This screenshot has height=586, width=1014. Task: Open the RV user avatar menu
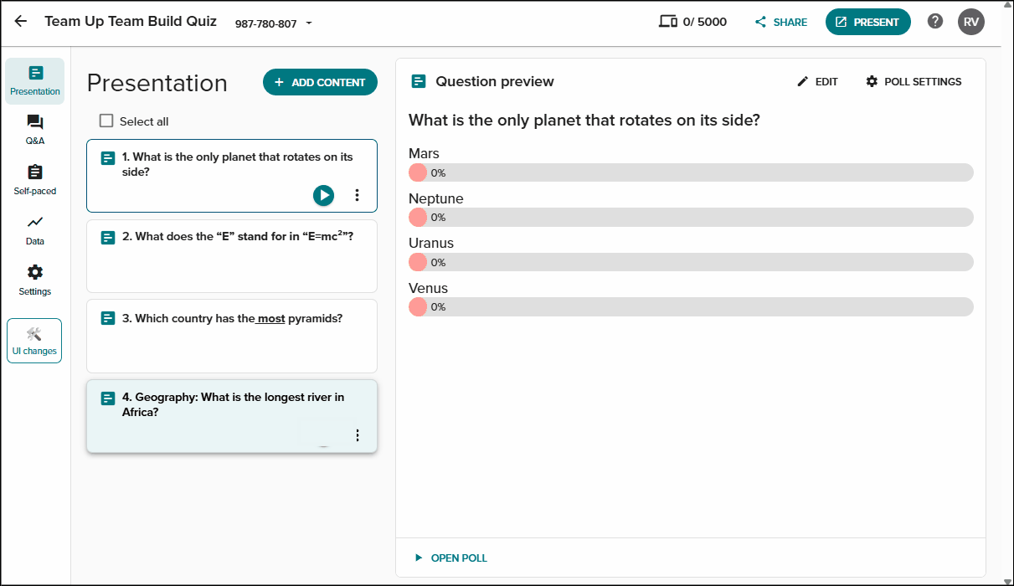[x=971, y=22]
